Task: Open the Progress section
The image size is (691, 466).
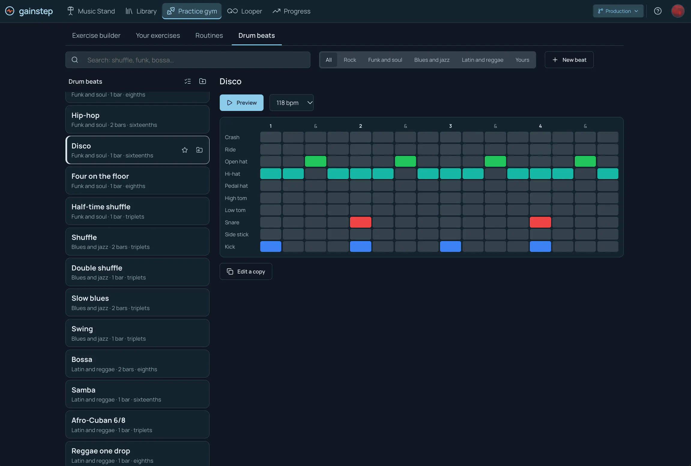Action: pyautogui.click(x=291, y=11)
